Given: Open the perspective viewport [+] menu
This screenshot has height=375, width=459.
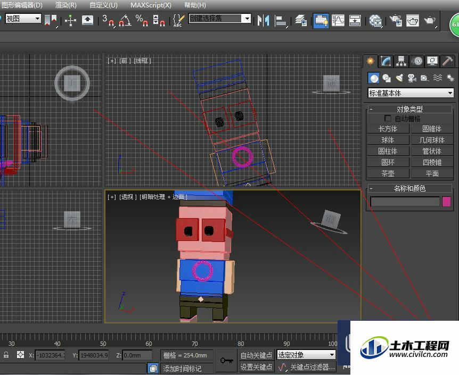Looking at the screenshot, I should pyautogui.click(x=112, y=197).
